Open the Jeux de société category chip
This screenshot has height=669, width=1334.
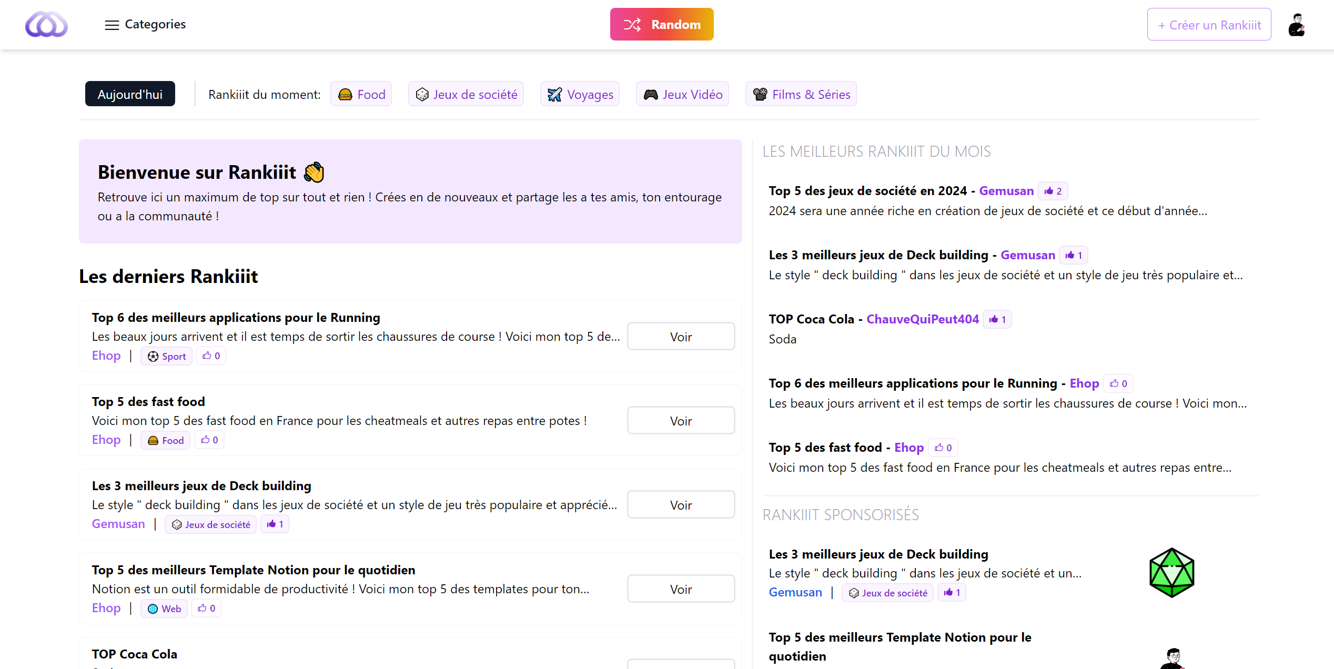[x=466, y=94]
